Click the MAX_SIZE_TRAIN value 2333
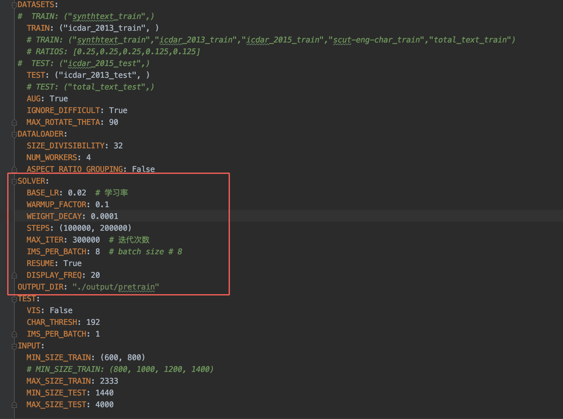563x419 pixels. coord(109,381)
